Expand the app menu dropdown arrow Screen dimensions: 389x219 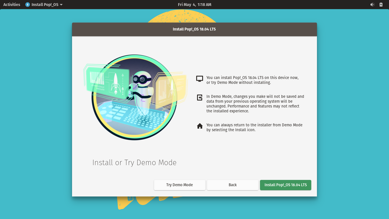tap(61, 5)
